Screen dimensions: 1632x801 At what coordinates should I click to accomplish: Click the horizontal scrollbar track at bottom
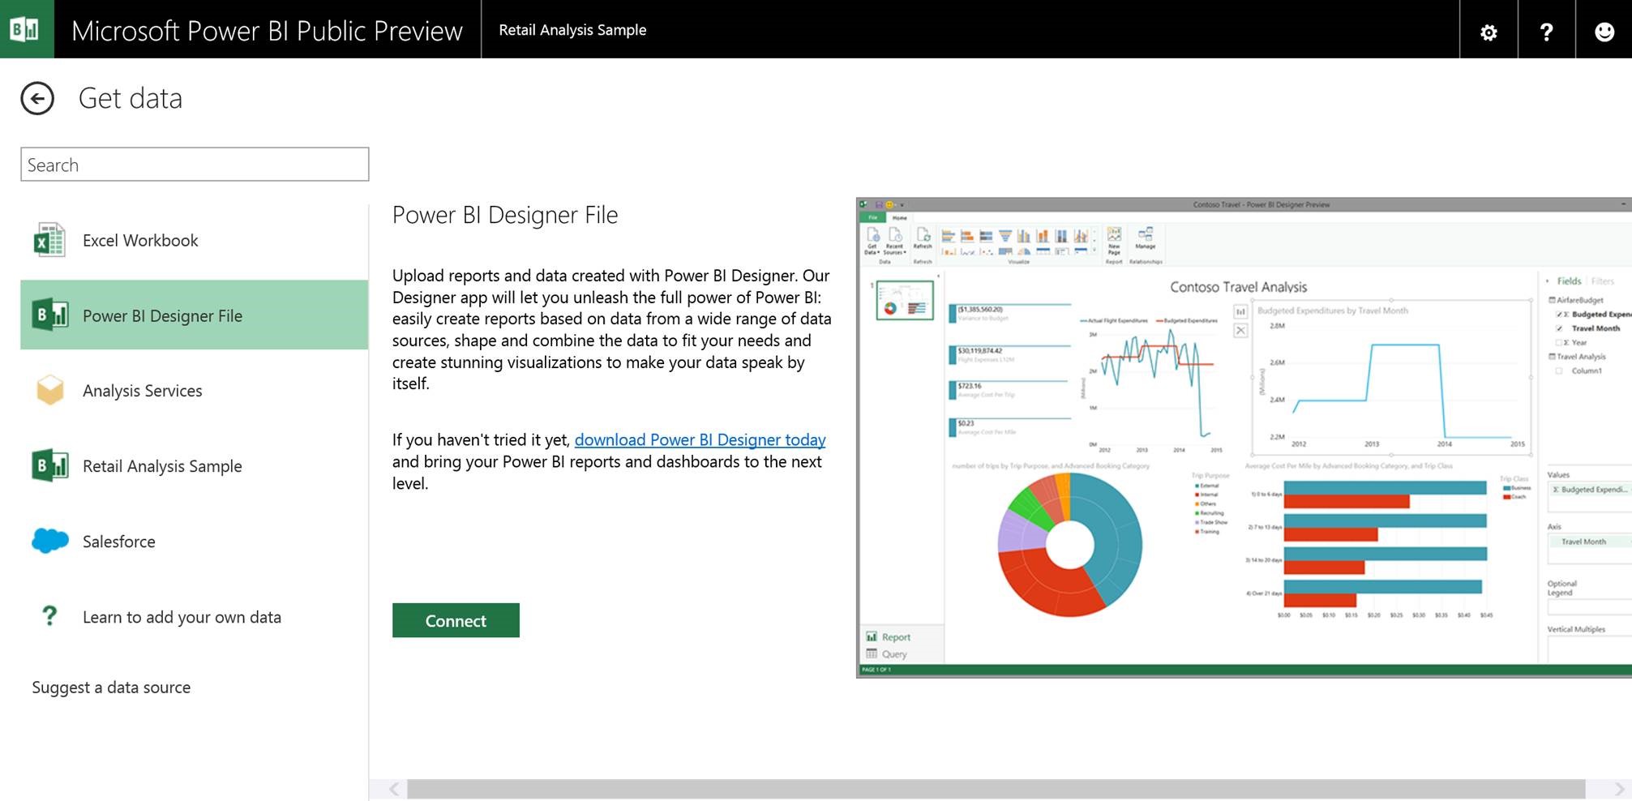(996, 789)
